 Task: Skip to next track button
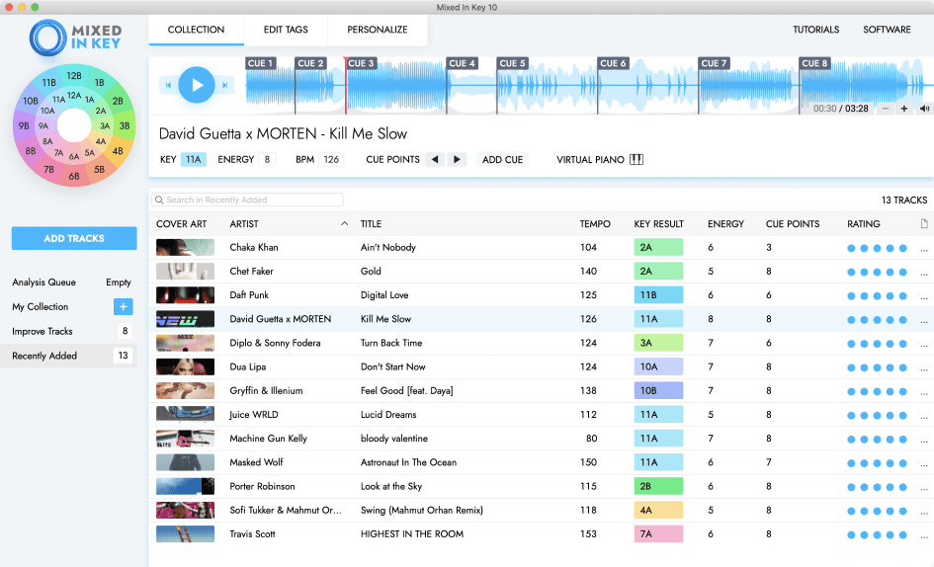pos(224,85)
